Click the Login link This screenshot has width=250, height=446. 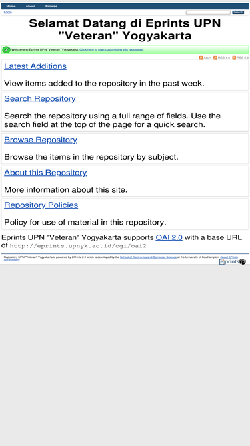tap(7, 12)
